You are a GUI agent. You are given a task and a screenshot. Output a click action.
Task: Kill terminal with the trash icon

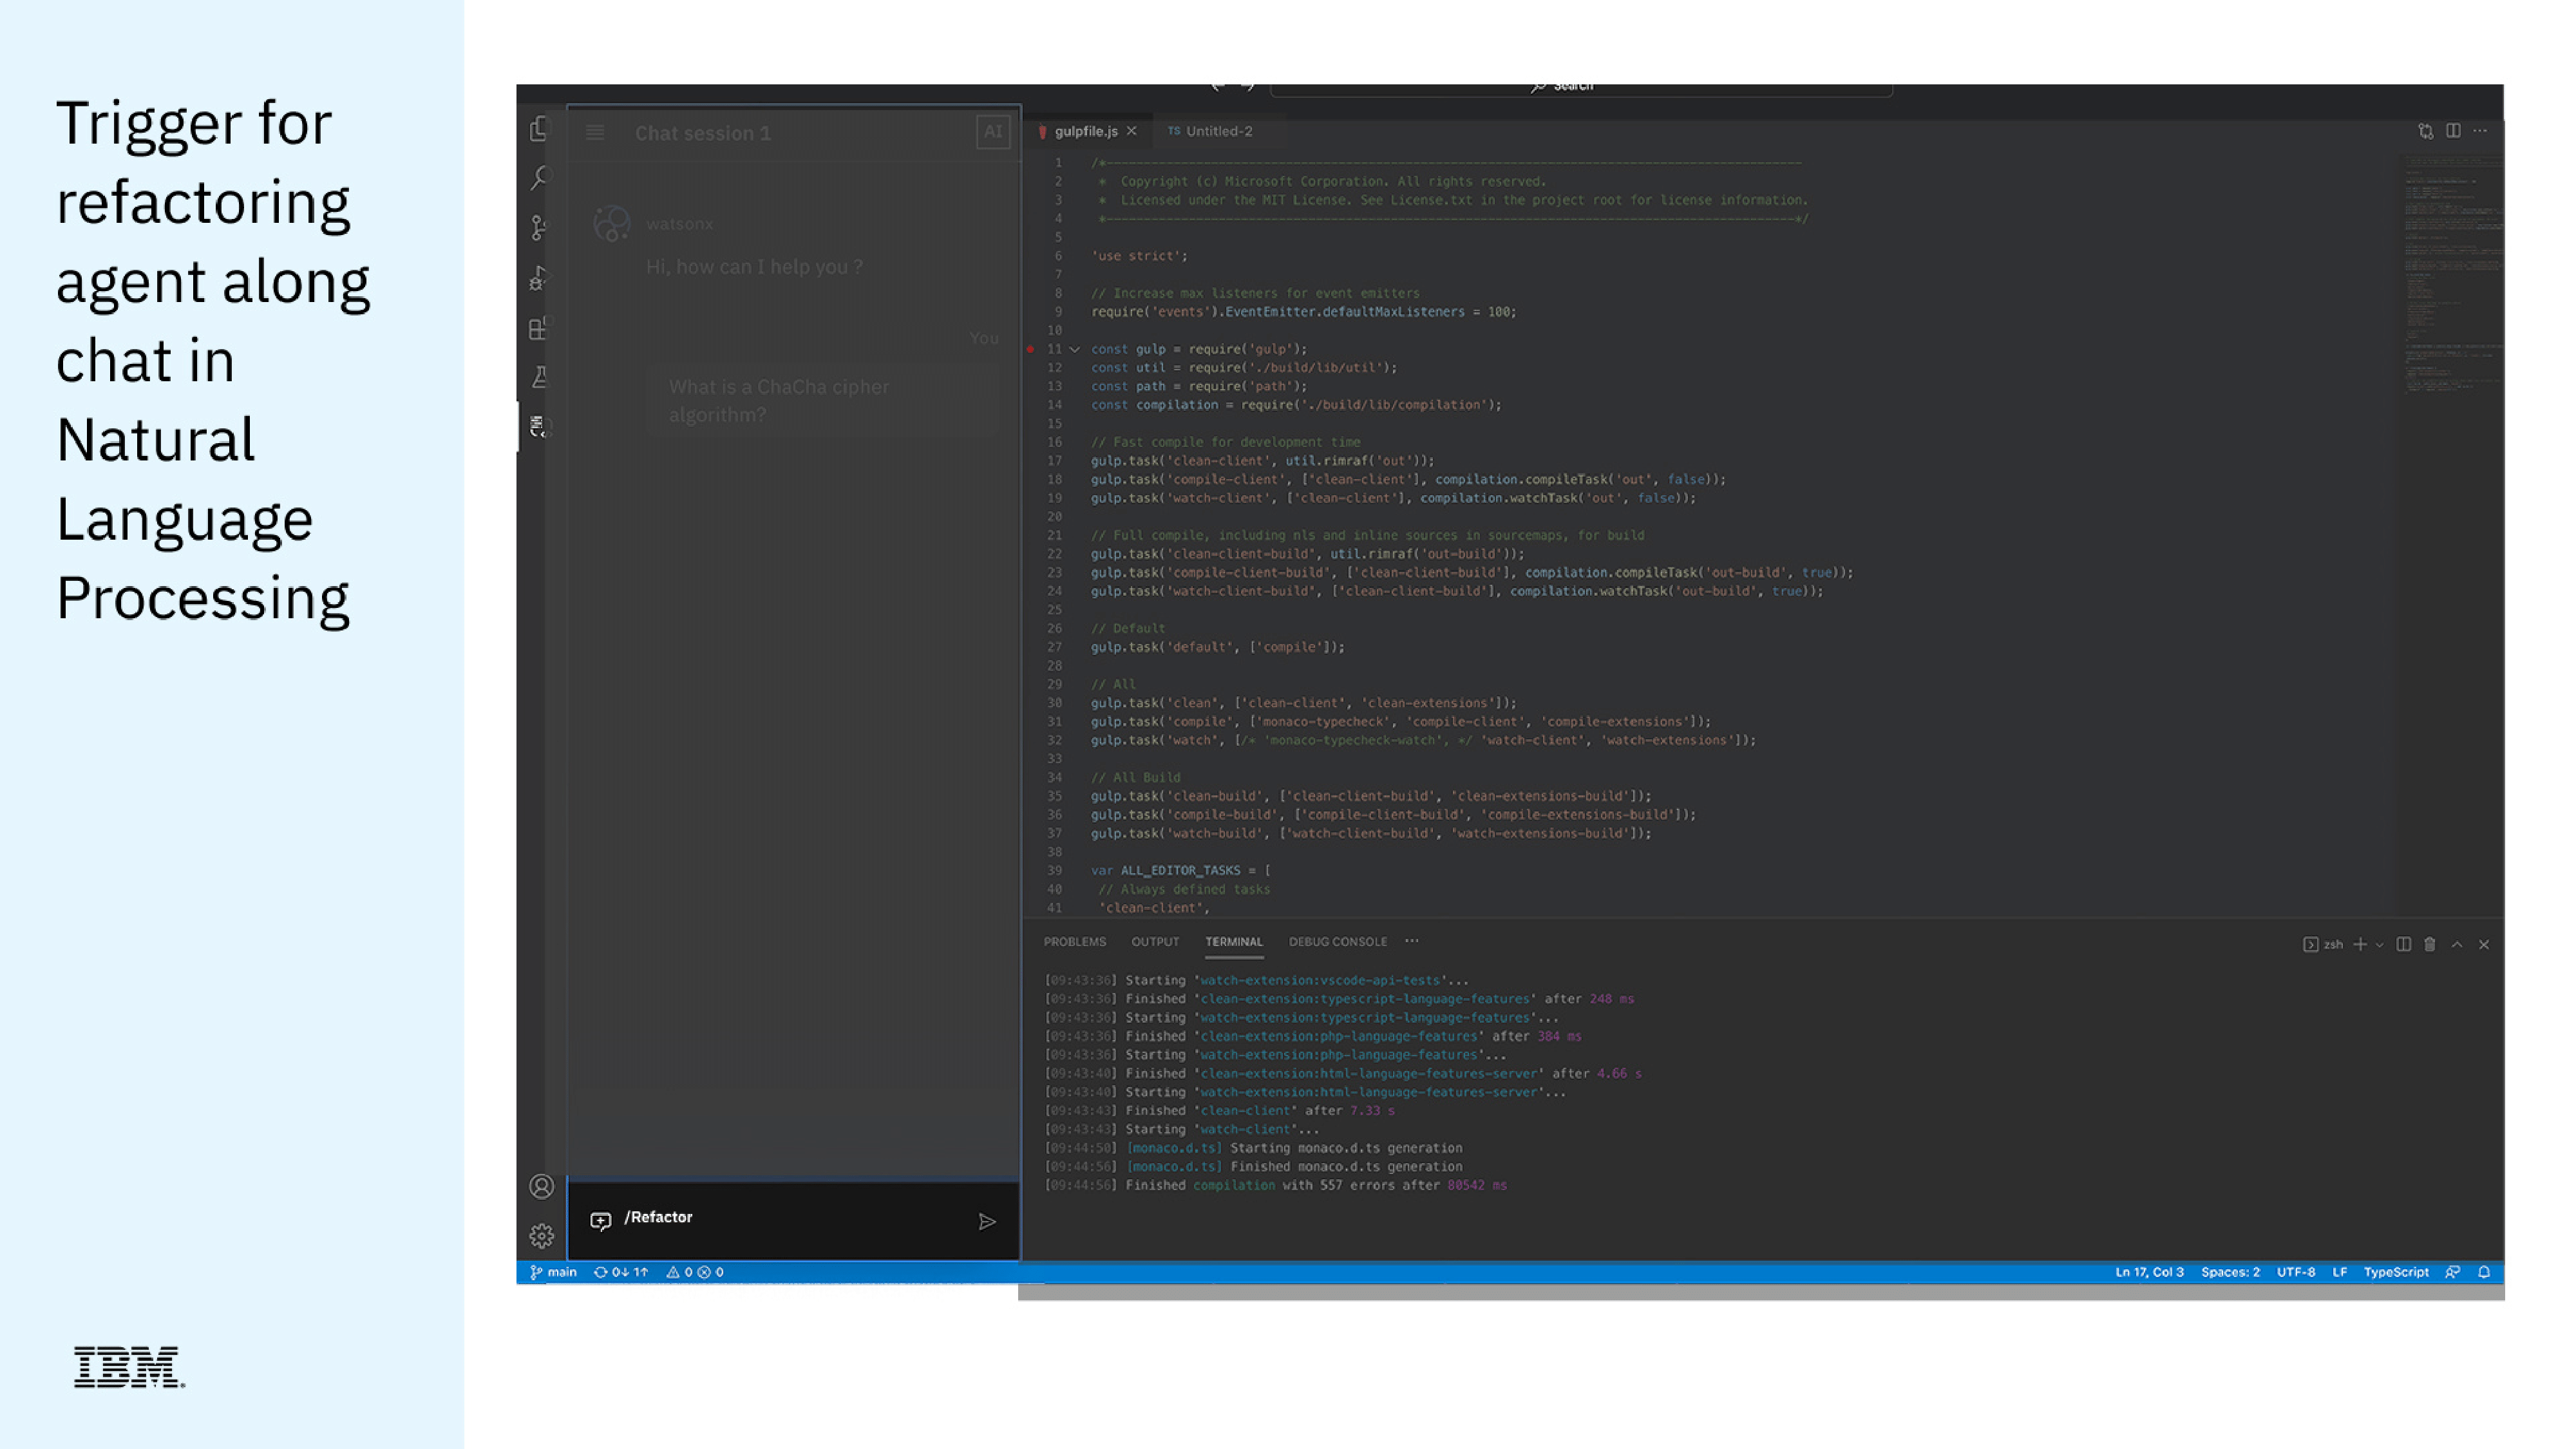2430,944
